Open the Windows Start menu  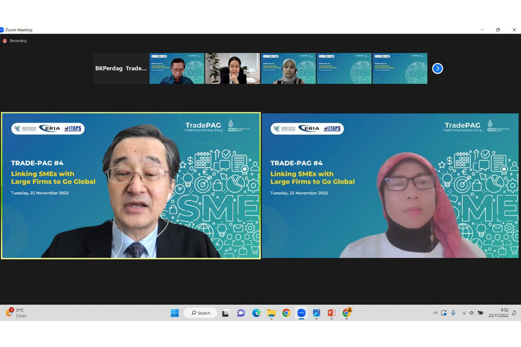[x=175, y=313]
